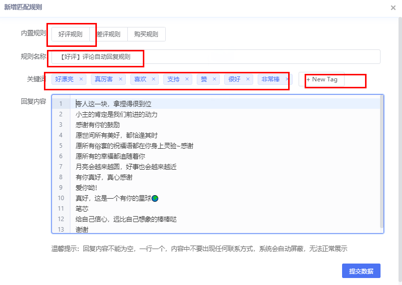Remove the 赞 keyword tag
This screenshot has width=402, height=285.
pyautogui.click(x=214, y=79)
